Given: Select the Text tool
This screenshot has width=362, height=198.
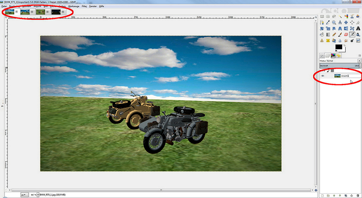Looking at the screenshot, I should (358, 28).
